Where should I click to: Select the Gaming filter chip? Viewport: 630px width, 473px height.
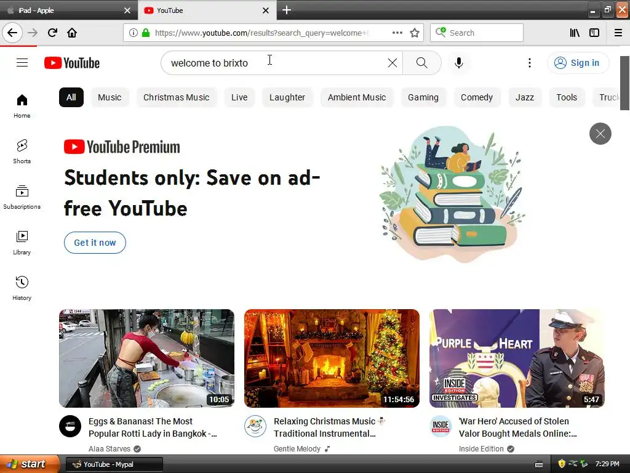(x=423, y=97)
